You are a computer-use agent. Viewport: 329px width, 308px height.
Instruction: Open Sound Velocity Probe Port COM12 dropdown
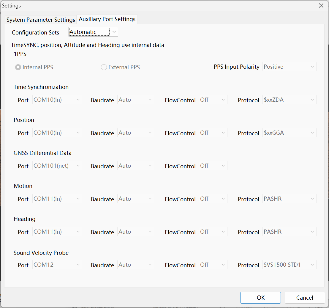point(57,265)
